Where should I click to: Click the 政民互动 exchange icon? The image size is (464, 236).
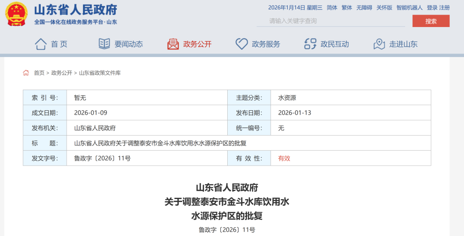click(x=310, y=44)
